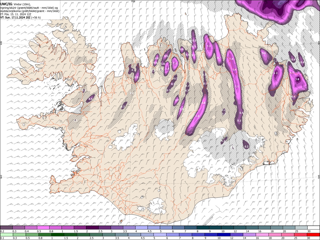Pick the pale gray 25 swatch, upper legend row
The width and height of the screenshot is (320, 240).
(301, 228)
